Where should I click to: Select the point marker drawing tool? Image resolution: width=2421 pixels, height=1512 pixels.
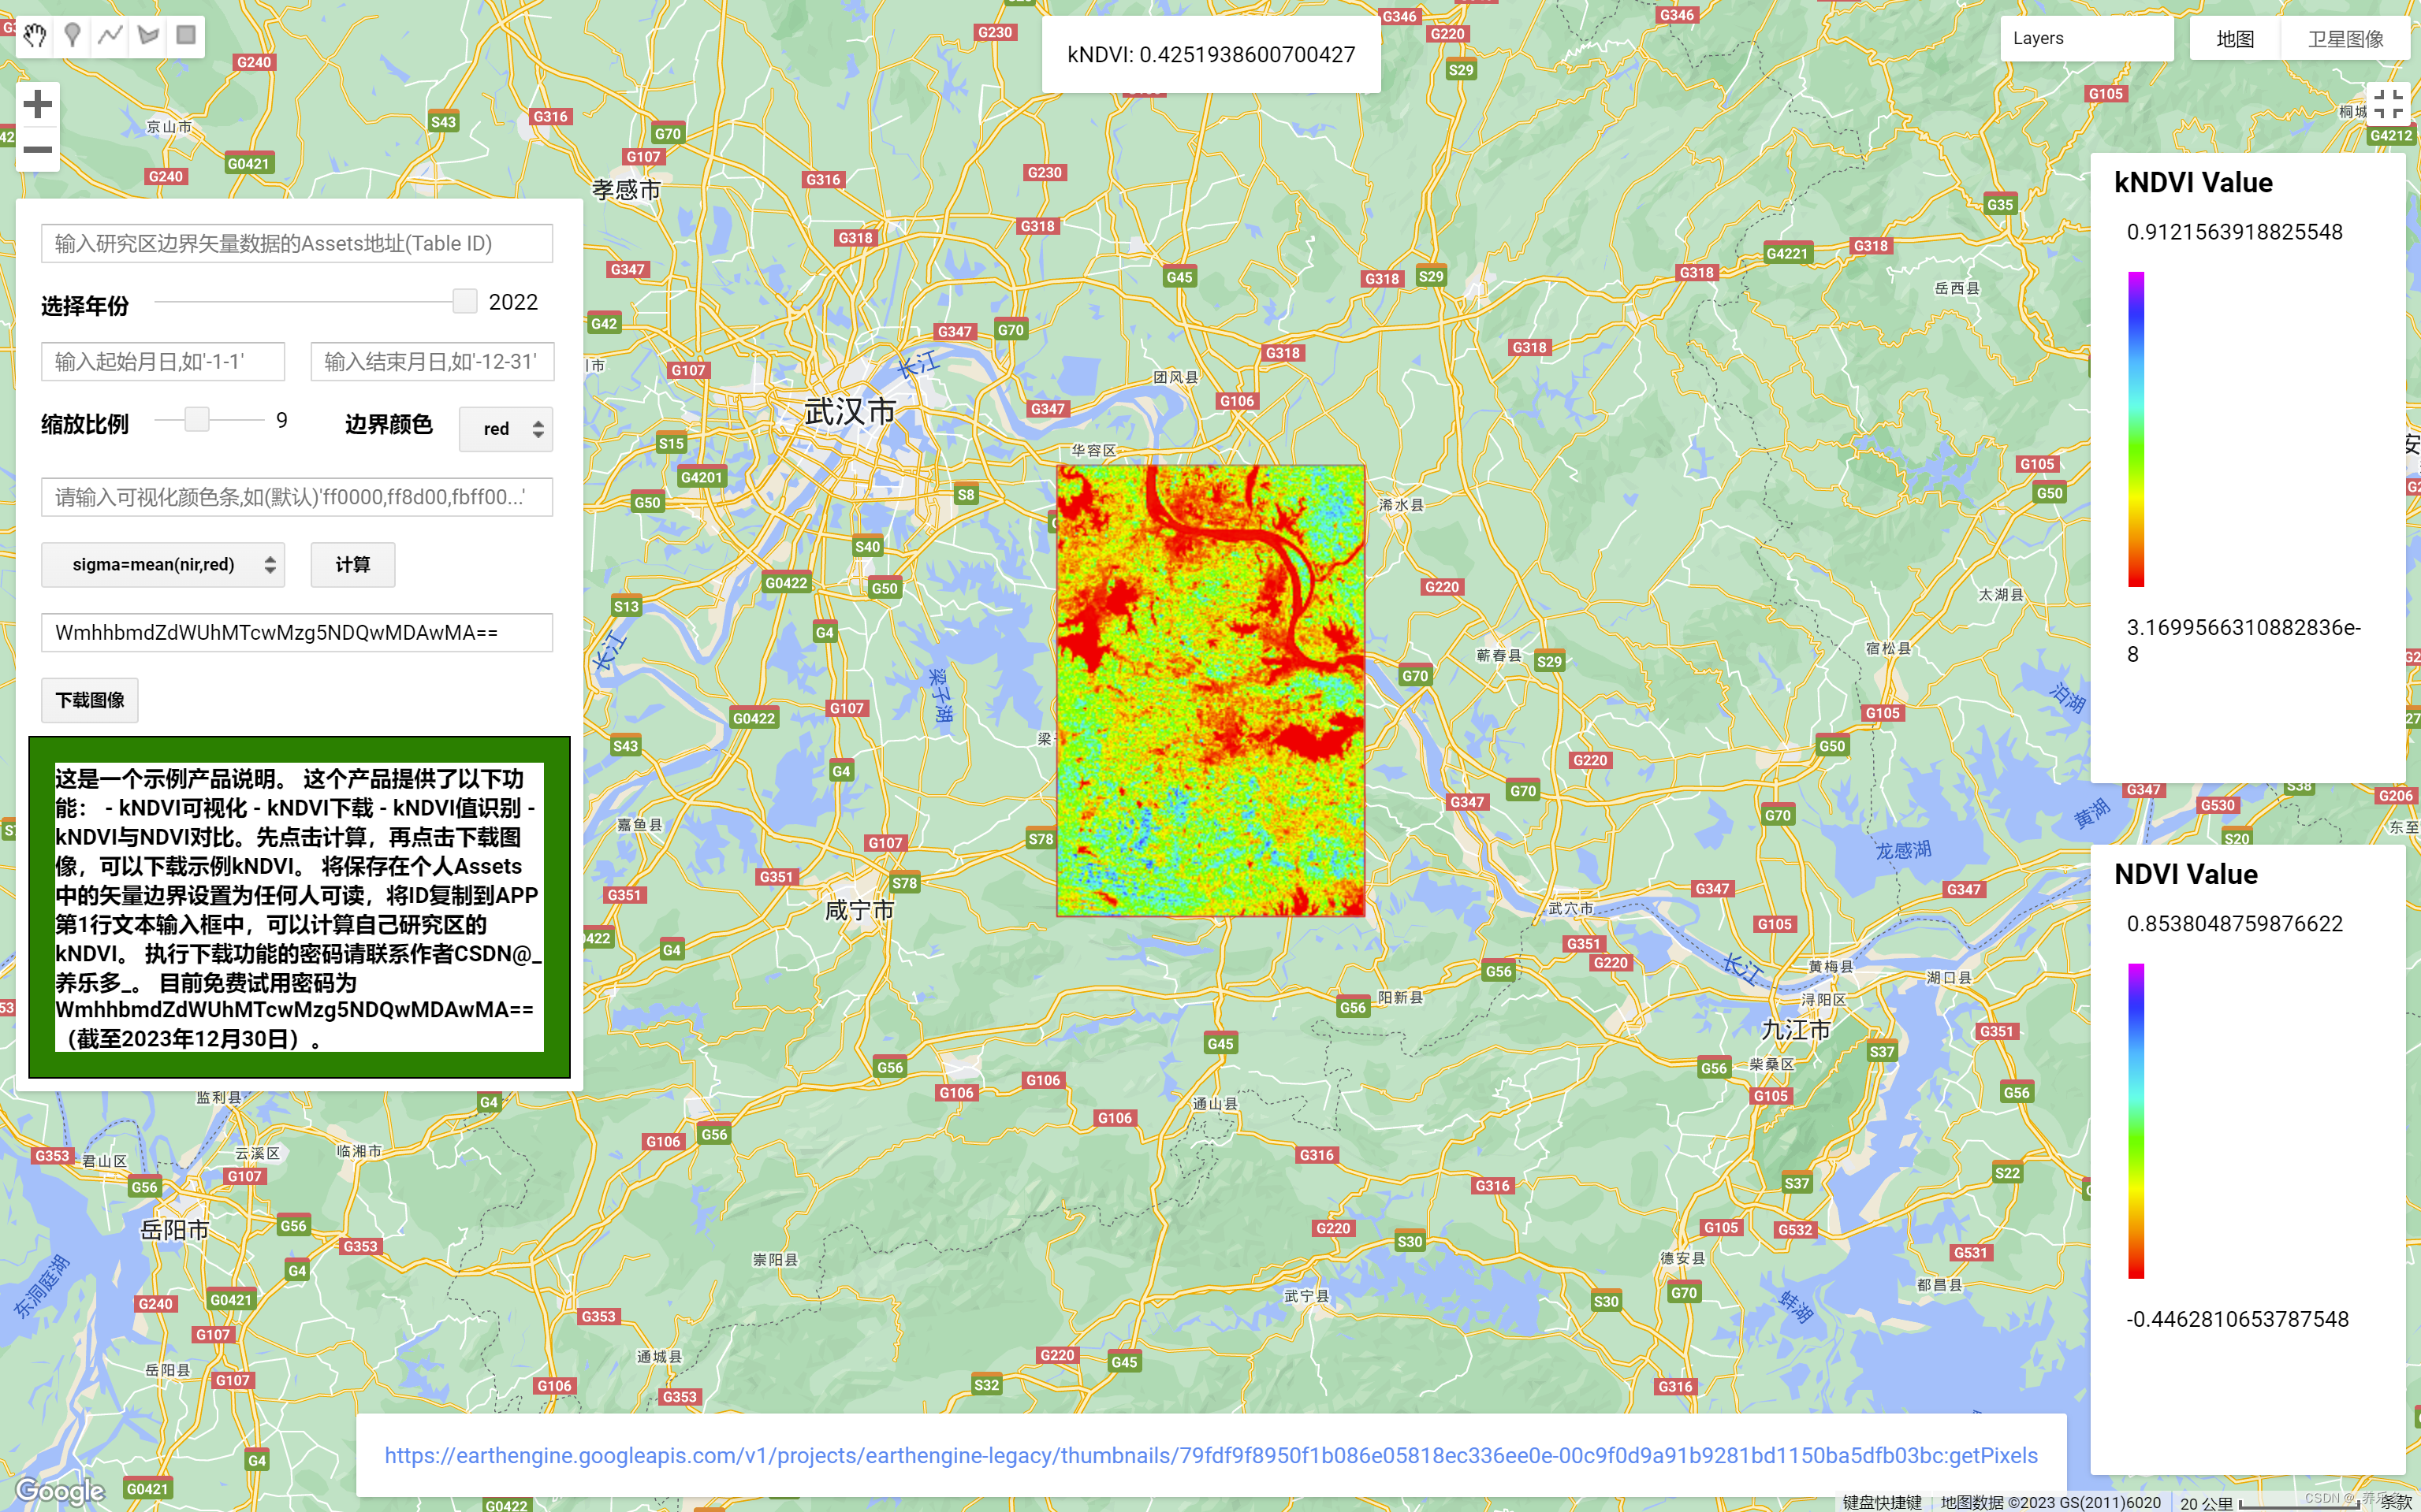click(72, 37)
